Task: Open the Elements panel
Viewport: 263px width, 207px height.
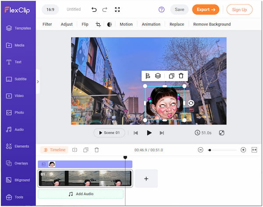Action: coord(18,146)
